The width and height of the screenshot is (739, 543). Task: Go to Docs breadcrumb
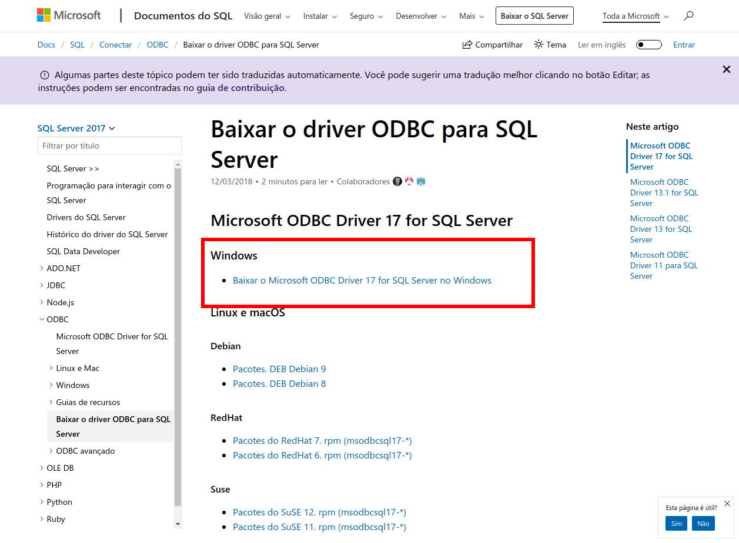point(46,45)
